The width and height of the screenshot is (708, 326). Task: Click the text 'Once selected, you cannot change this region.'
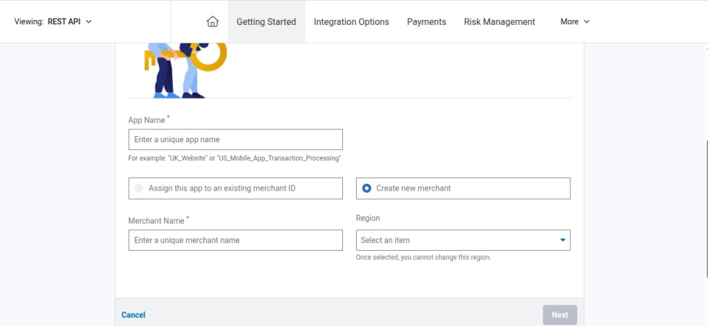(x=423, y=258)
